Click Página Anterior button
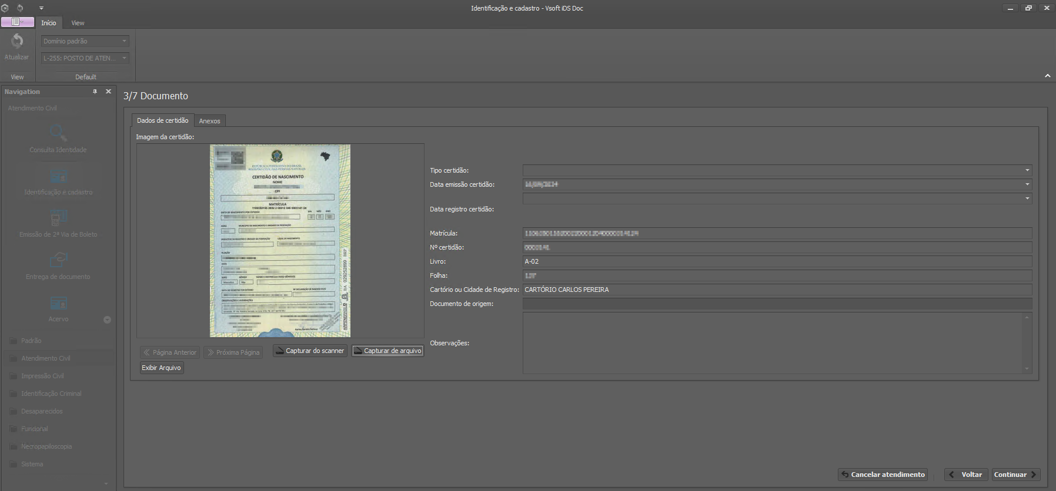Screen dimensions: 1056x491 [x=170, y=352]
